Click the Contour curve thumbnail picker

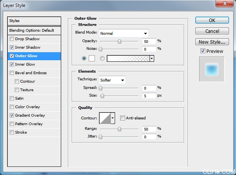click(105, 118)
